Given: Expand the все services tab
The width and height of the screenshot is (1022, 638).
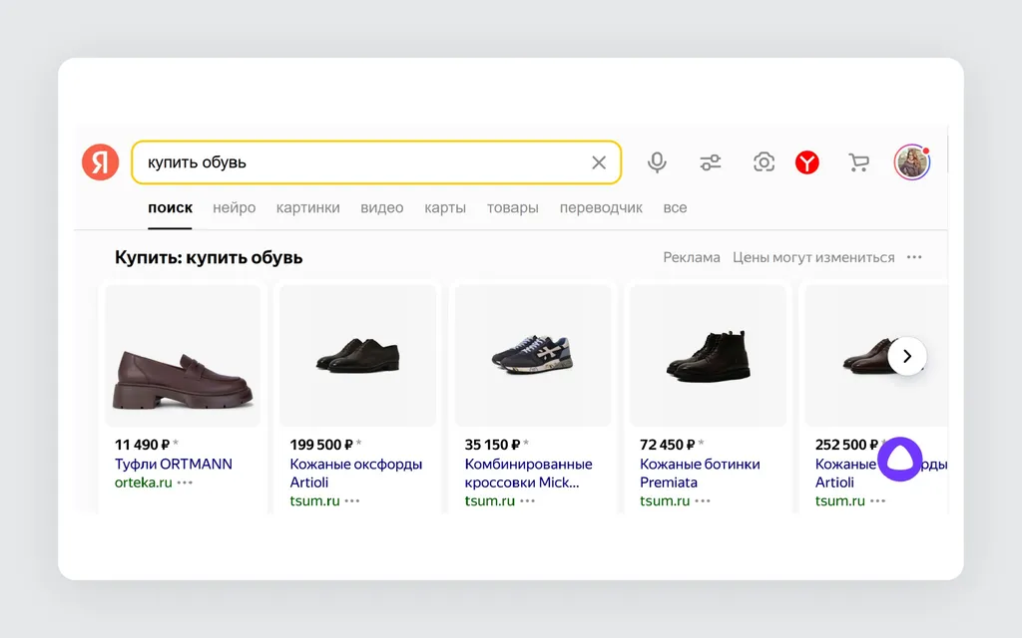Looking at the screenshot, I should coord(675,207).
